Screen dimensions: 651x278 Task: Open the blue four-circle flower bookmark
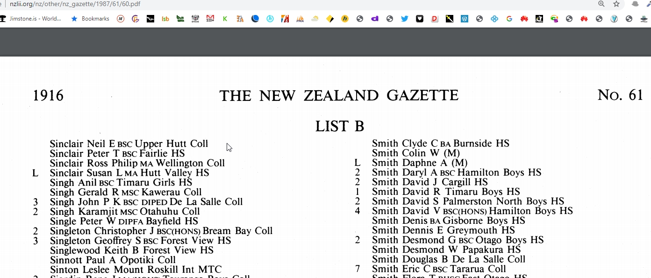[x=494, y=19]
